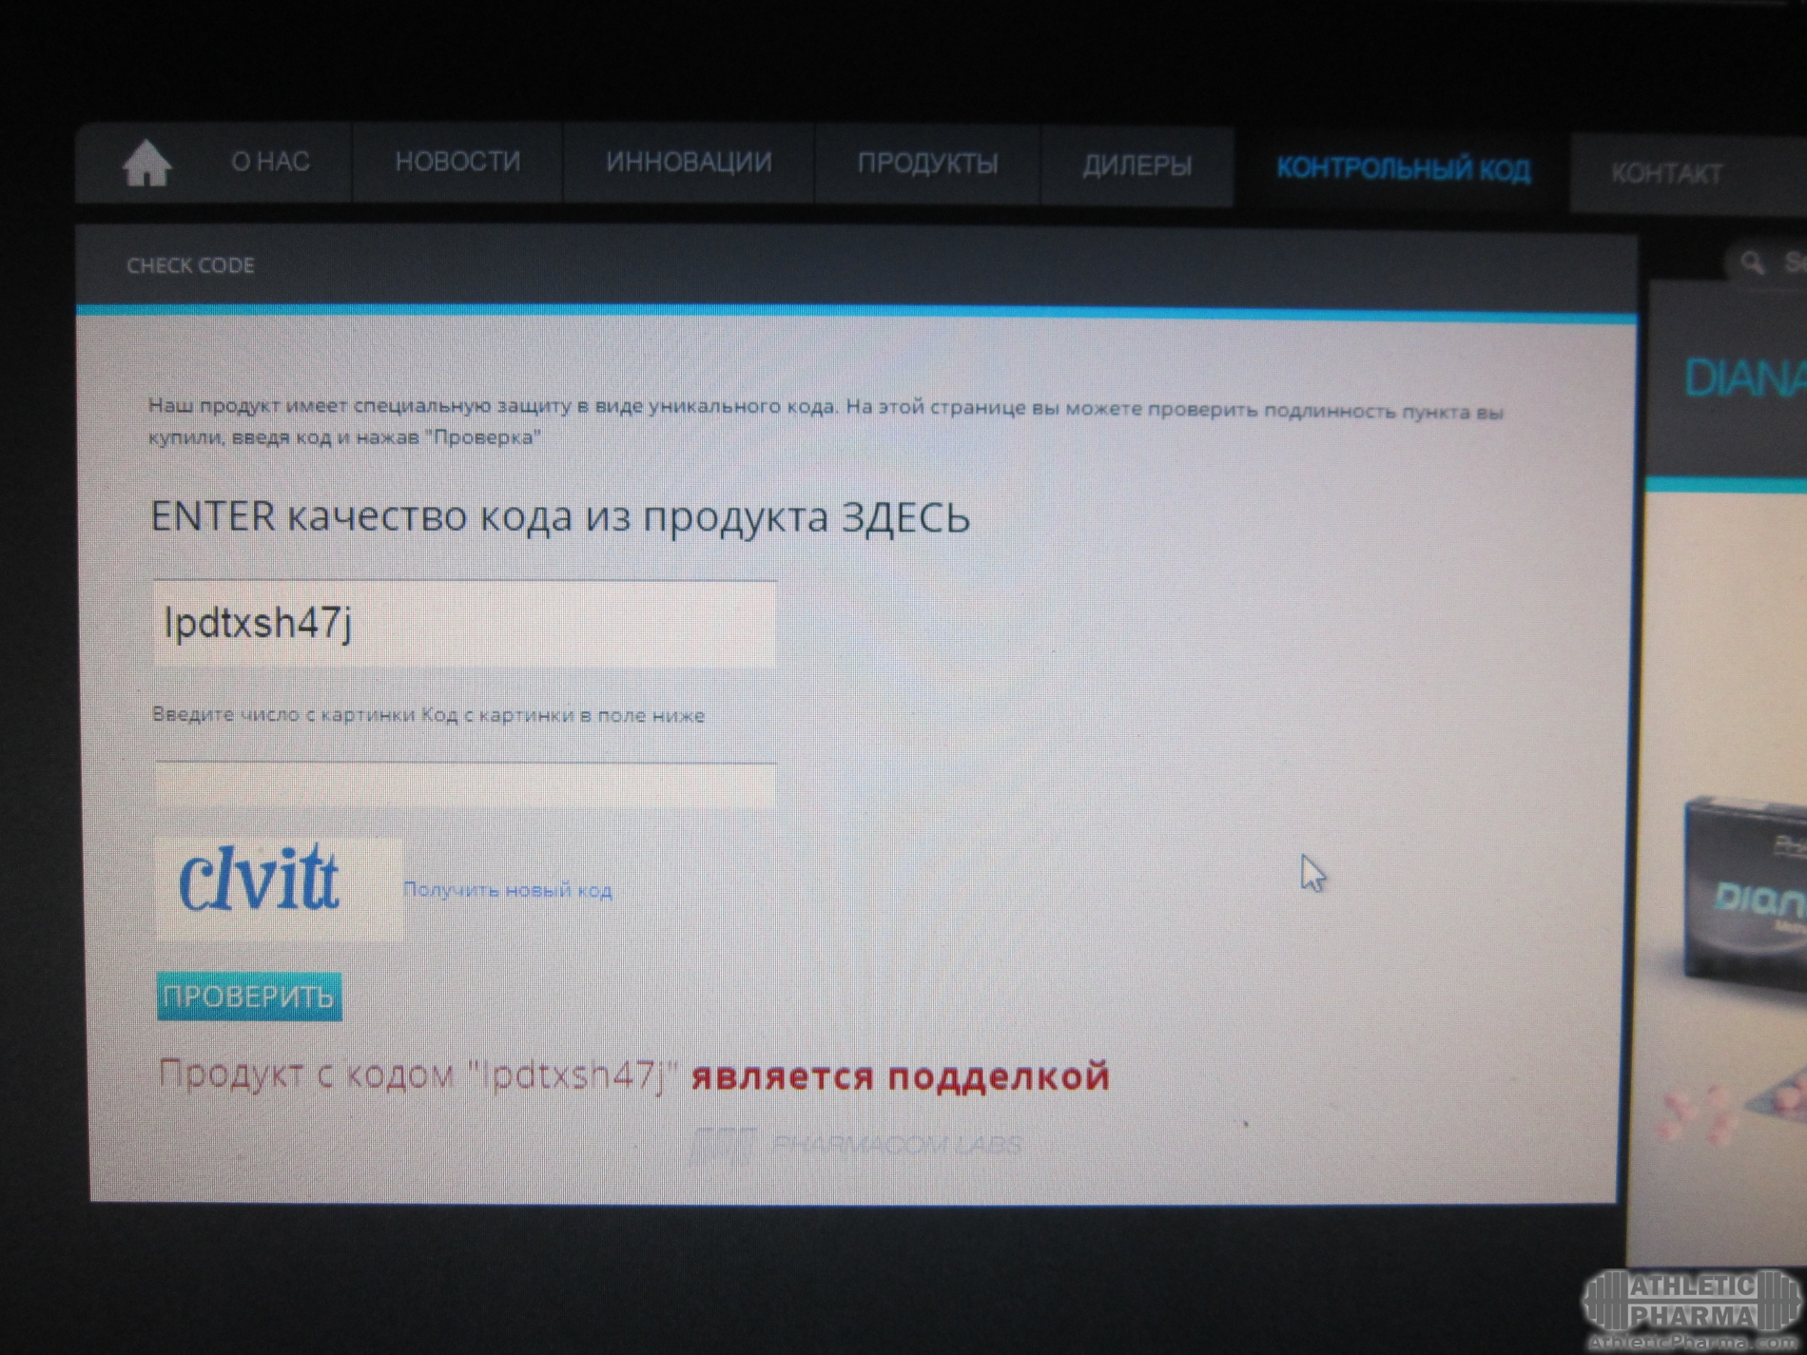The image size is (1807, 1355).
Task: Click the search magnifier icon
Action: (x=1751, y=261)
